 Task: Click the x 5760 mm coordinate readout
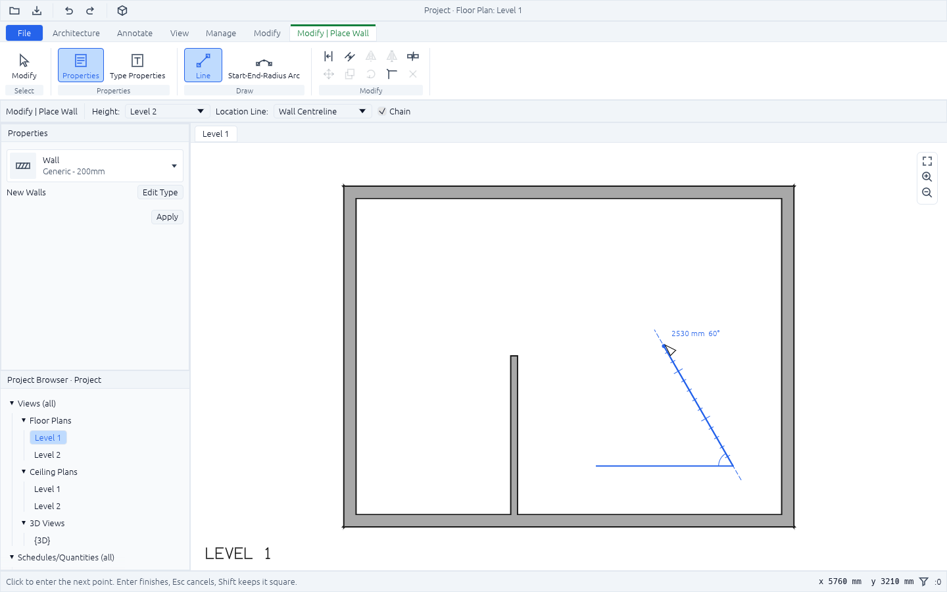(x=840, y=581)
